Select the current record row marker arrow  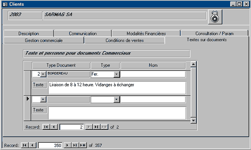click(28, 99)
